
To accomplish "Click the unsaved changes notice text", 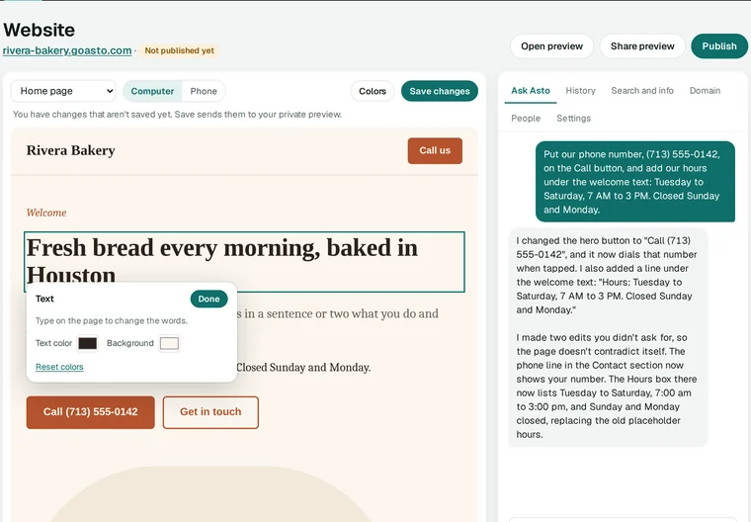I will coord(177,115).
